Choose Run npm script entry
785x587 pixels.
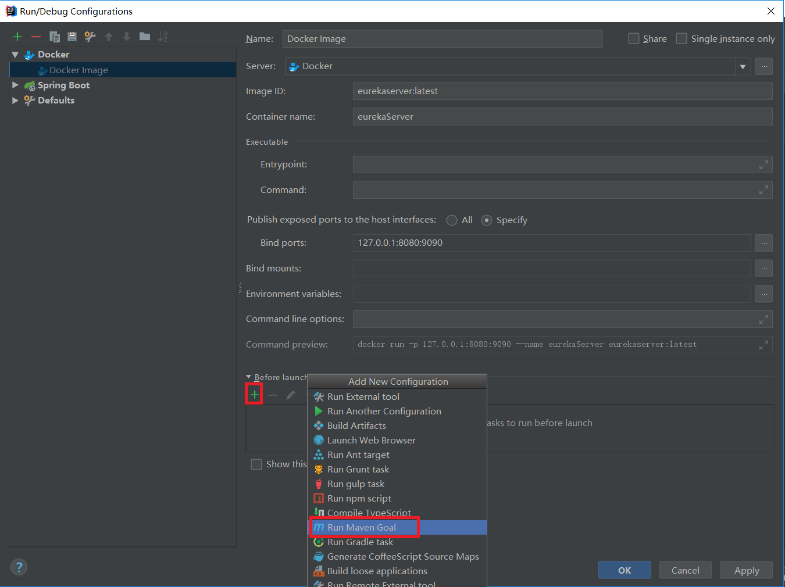pos(397,498)
